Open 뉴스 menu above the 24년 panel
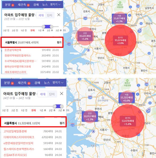Viewport: 156px width, 158px height. pos(47,83)
